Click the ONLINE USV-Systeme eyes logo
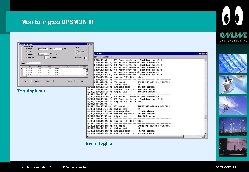Screen dimensions: 249x172 click(233, 24)
